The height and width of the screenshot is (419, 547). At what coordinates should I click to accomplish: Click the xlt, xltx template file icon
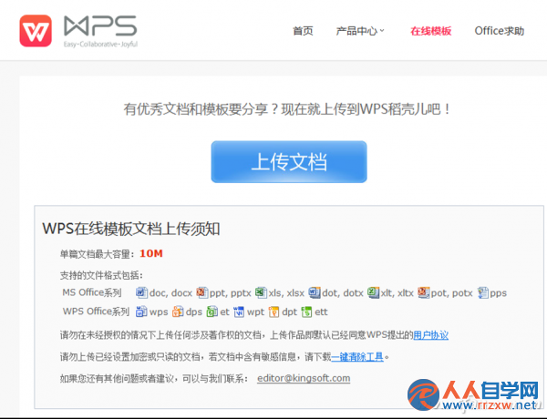(373, 292)
